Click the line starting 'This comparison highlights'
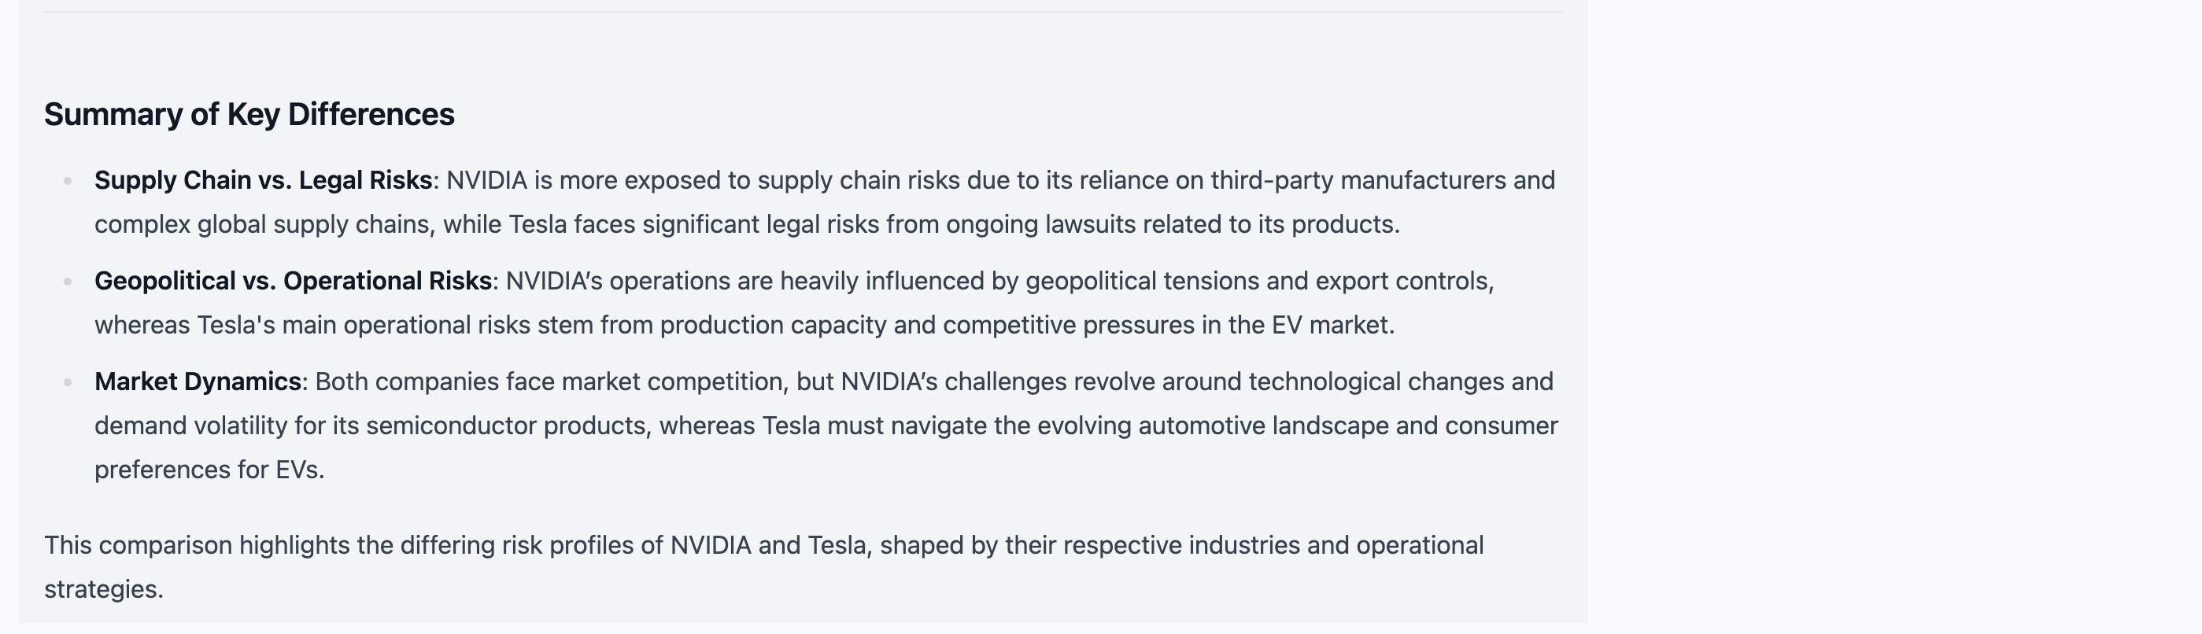The height and width of the screenshot is (634, 2202). click(764, 545)
